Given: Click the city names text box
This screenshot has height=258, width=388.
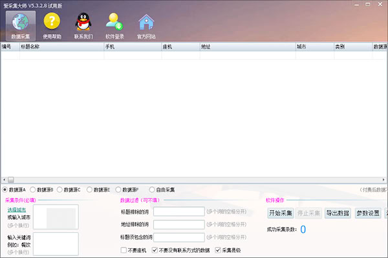Looking at the screenshot, I should [x=56, y=217].
